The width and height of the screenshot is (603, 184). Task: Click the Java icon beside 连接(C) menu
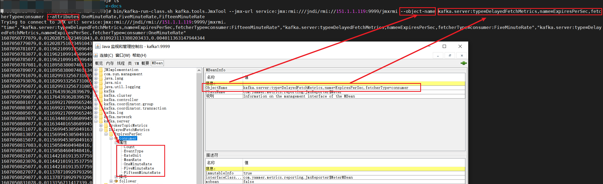pos(96,55)
